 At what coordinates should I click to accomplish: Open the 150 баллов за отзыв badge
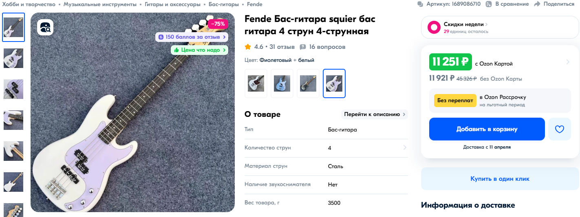pos(192,37)
